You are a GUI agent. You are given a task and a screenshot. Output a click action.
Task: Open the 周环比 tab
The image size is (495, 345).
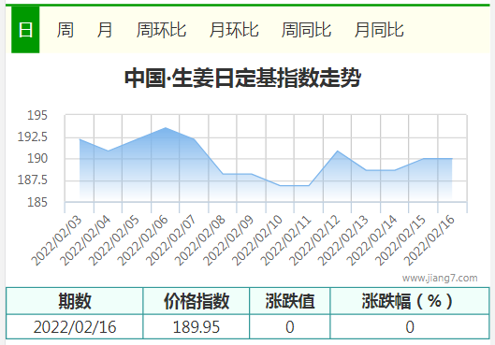(x=161, y=30)
